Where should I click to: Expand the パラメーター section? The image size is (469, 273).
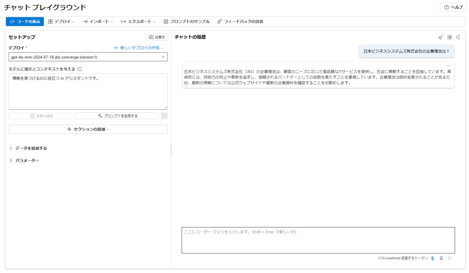coord(24,160)
